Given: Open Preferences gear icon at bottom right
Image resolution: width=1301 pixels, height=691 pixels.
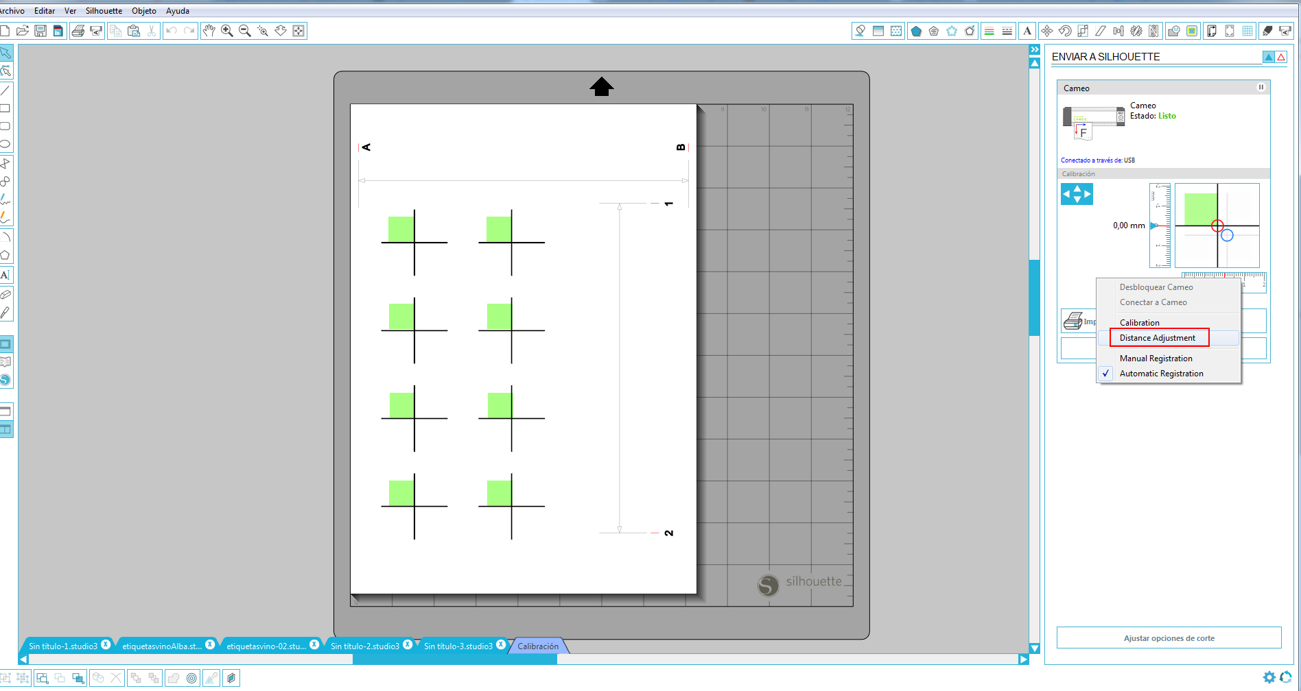Looking at the screenshot, I should tap(1269, 677).
